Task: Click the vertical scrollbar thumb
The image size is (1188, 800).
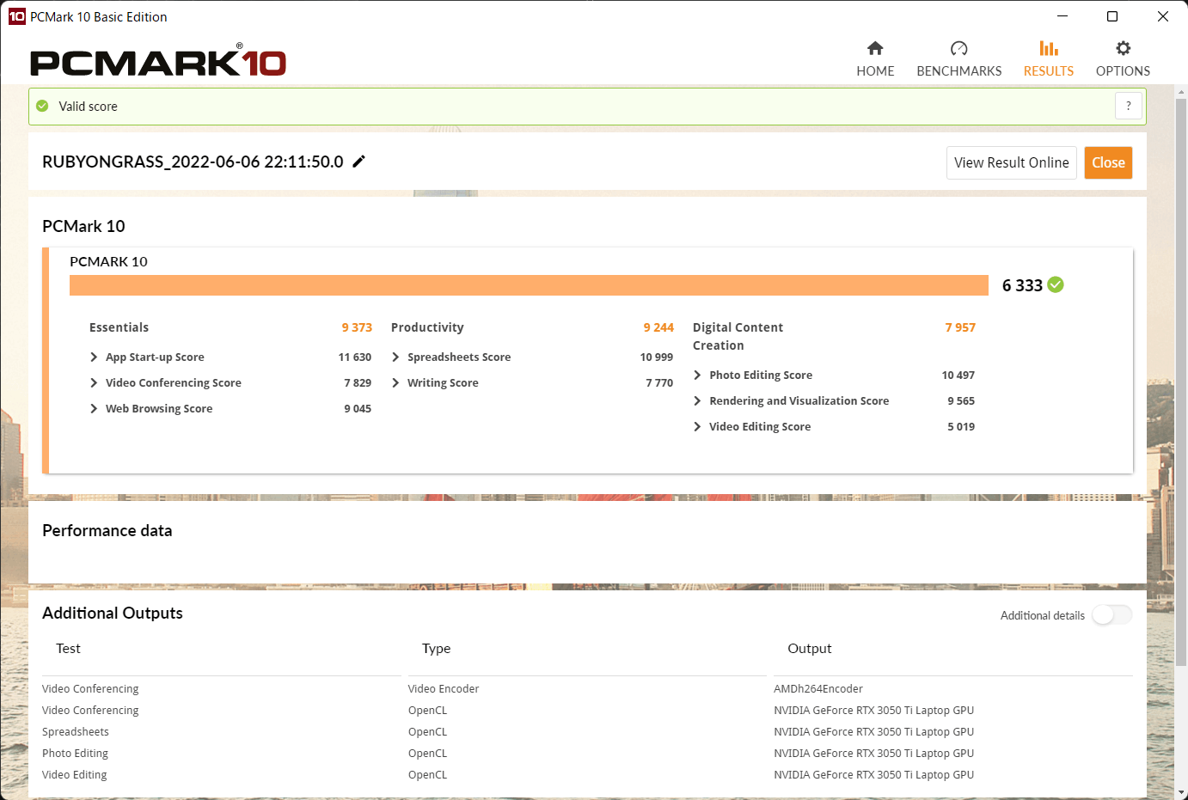Action: click(x=1181, y=382)
